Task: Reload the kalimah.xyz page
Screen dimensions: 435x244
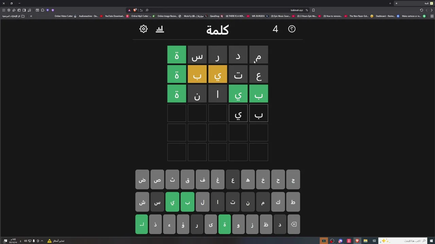Action: (x=421, y=10)
